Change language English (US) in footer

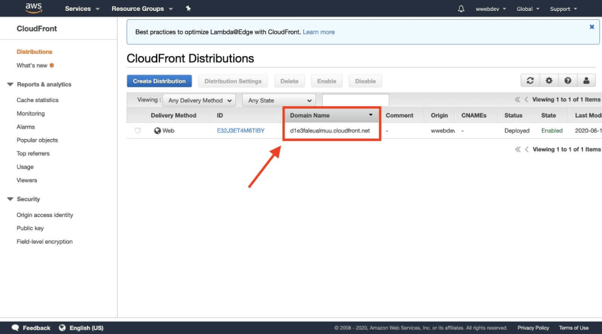(86, 328)
